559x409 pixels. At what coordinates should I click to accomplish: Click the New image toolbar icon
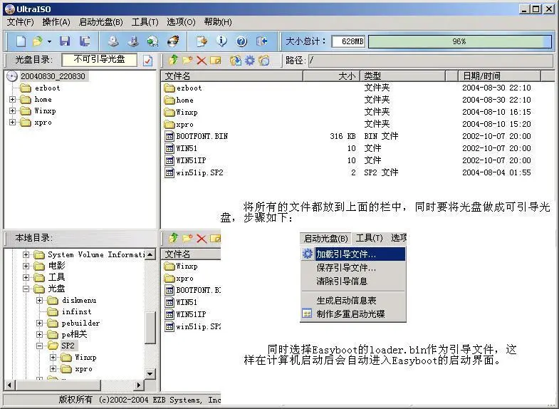21,41
